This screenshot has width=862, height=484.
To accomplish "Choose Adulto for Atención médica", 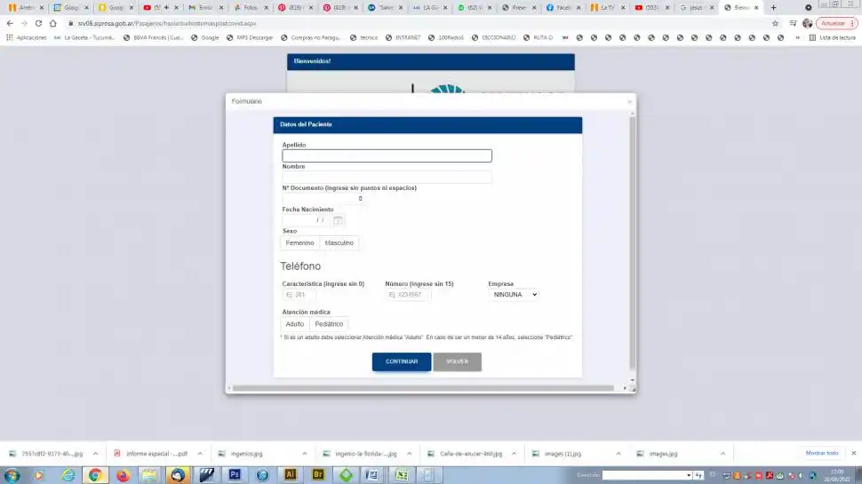I will (294, 324).
